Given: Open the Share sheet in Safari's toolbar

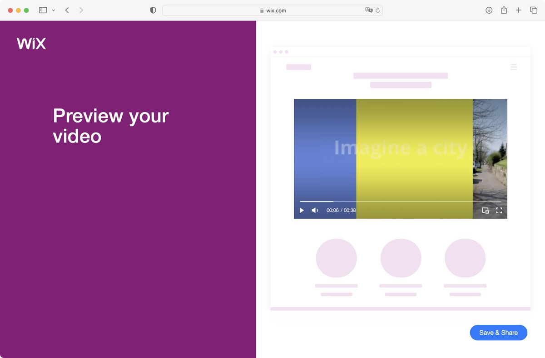Looking at the screenshot, I should point(504,10).
